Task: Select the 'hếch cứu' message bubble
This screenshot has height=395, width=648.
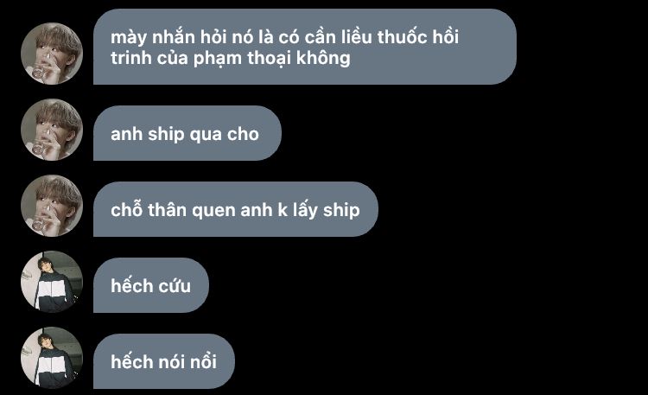Action: coord(151,285)
